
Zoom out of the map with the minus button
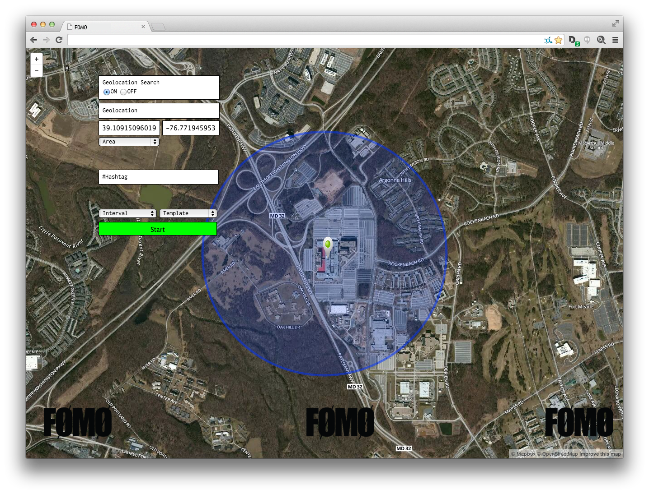(x=37, y=71)
